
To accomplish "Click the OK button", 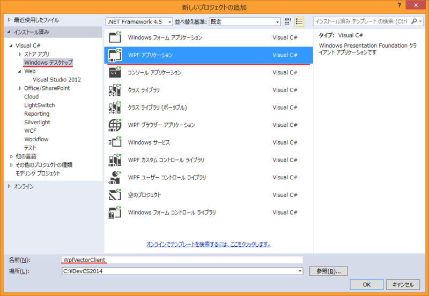I will [x=367, y=285].
